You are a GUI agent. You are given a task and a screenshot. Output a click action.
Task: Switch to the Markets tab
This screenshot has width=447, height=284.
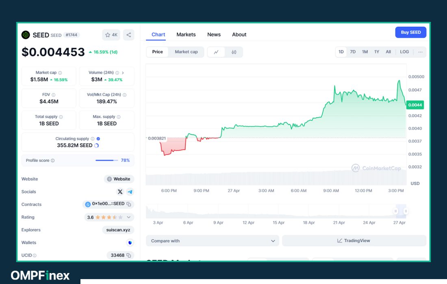coord(186,34)
